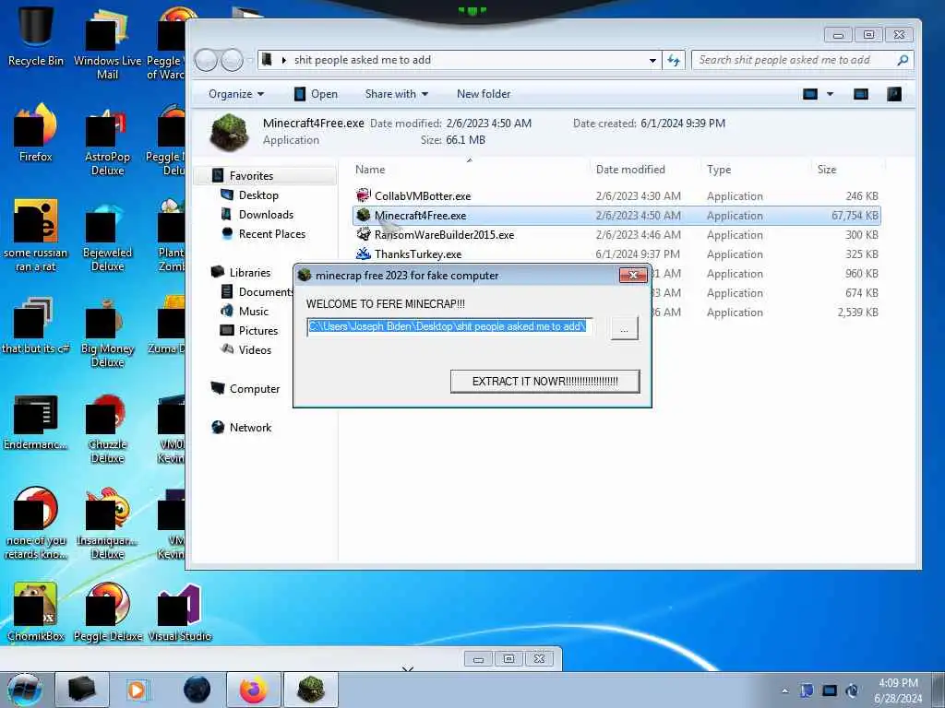
Task: Open Endermanch desktop icon
Action: 36,421
